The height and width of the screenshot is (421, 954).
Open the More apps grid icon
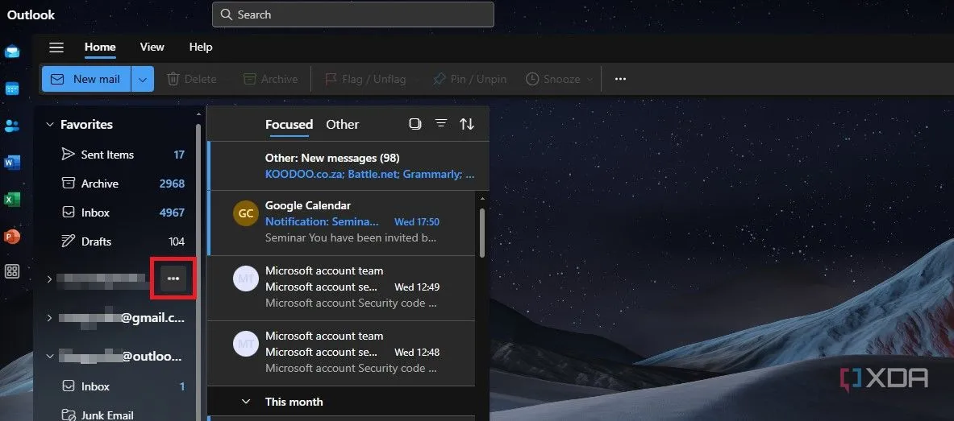pyautogui.click(x=12, y=271)
